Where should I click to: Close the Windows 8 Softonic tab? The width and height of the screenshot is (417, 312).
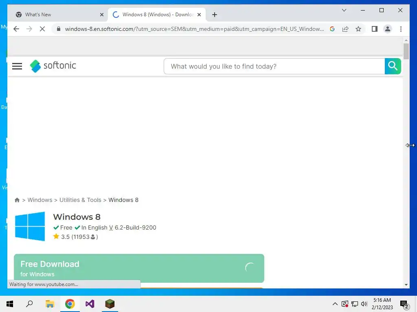[x=199, y=15]
